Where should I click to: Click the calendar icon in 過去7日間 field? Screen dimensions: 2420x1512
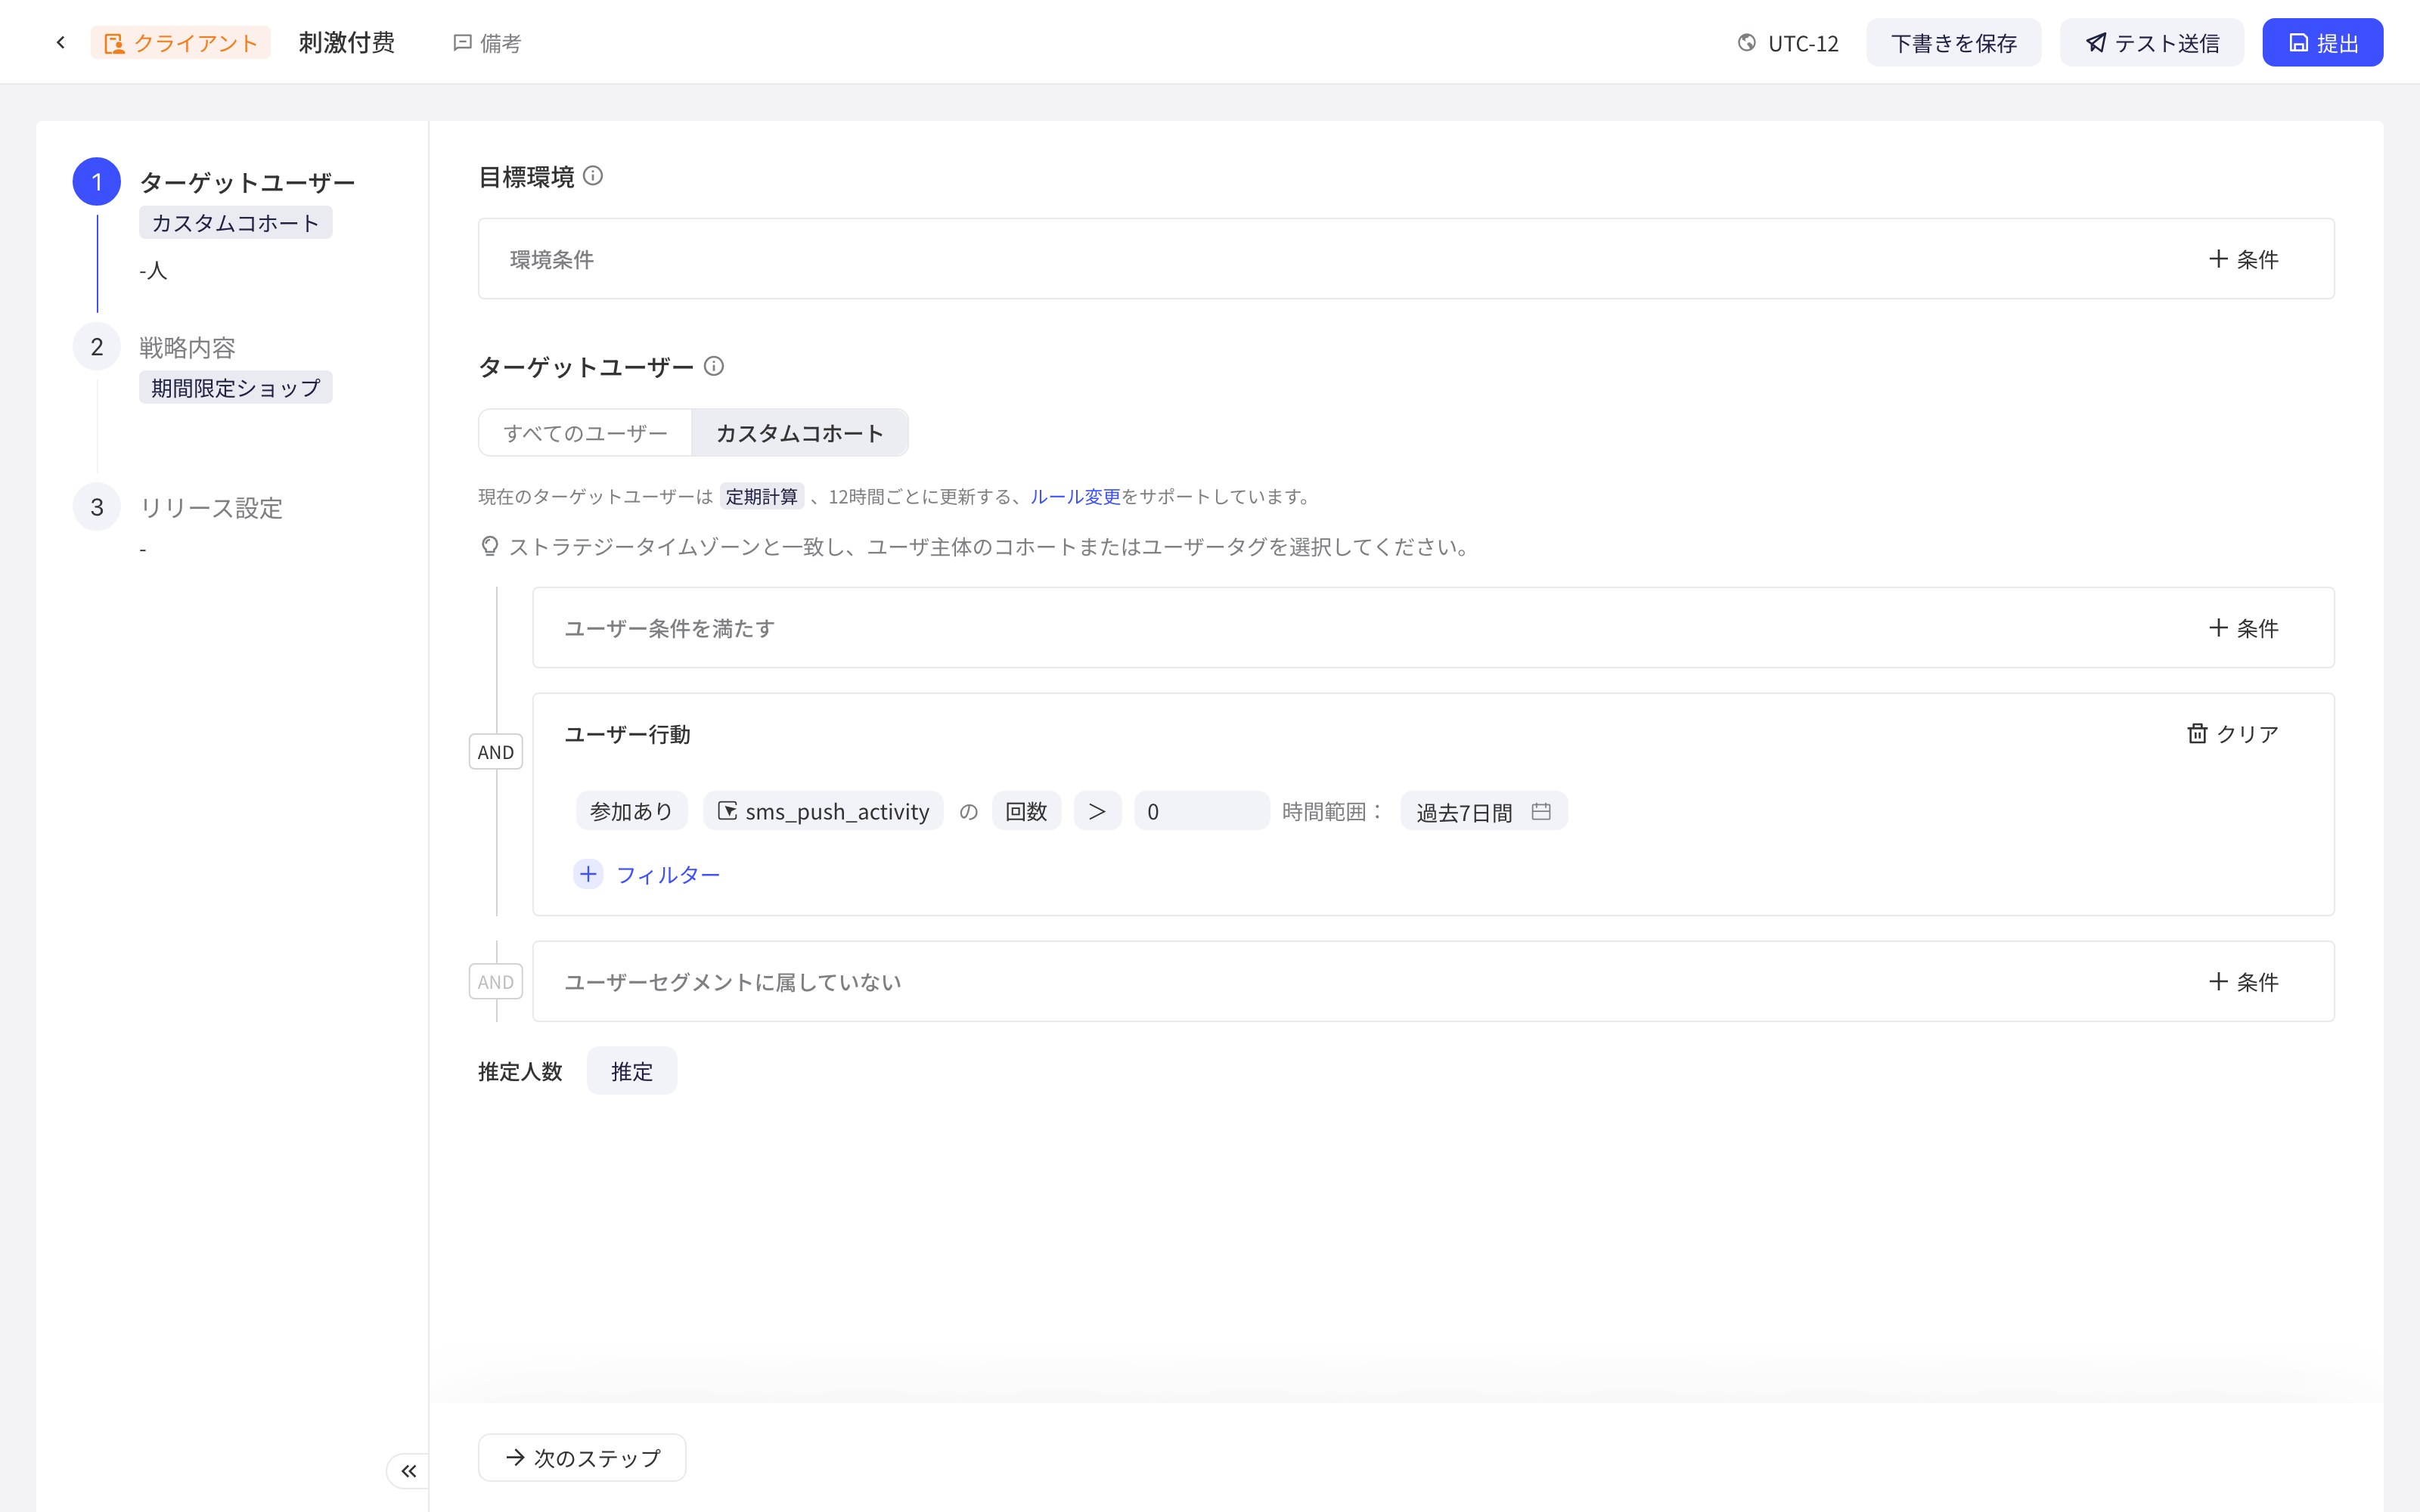[x=1541, y=811]
